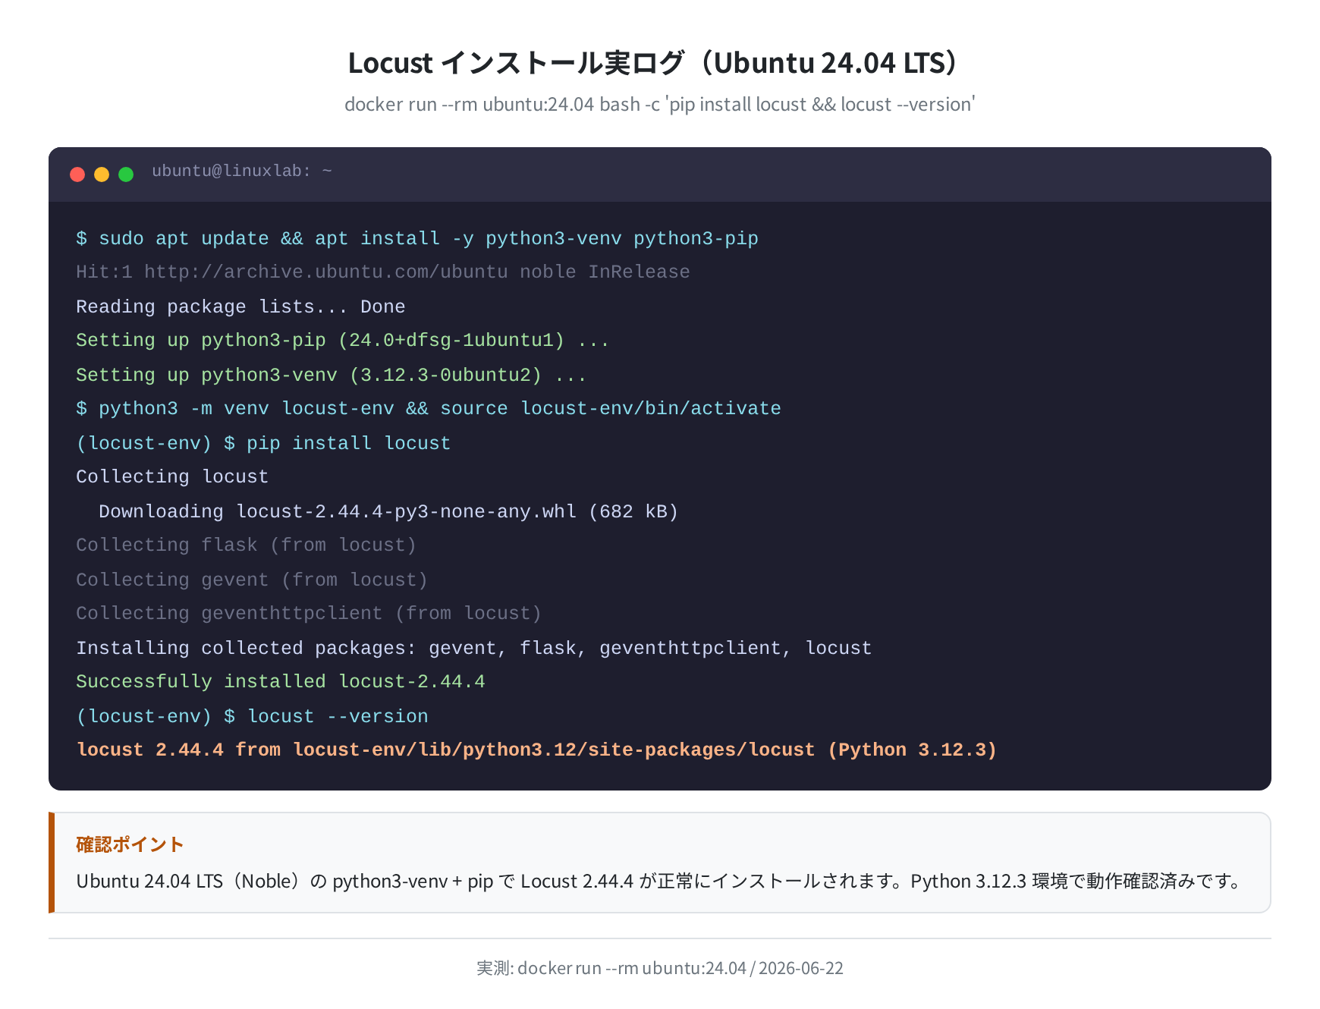Click the red close dot in terminal header
1320x1009 pixels.
pos(77,174)
